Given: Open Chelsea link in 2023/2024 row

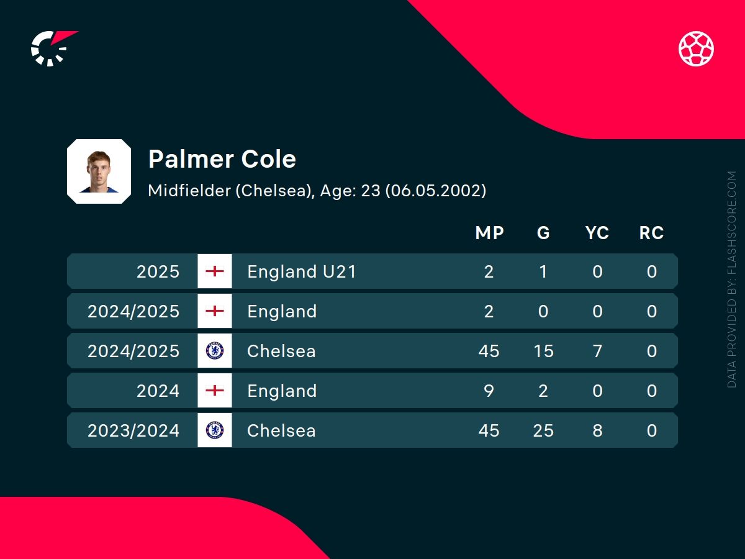Looking at the screenshot, I should click(281, 430).
